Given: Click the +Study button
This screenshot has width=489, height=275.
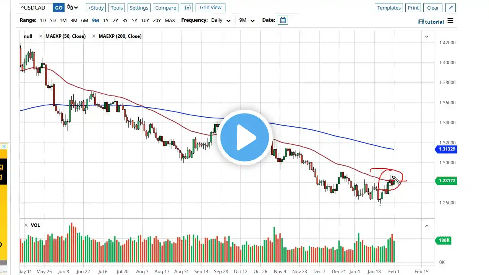Looking at the screenshot, I should click(96, 8).
